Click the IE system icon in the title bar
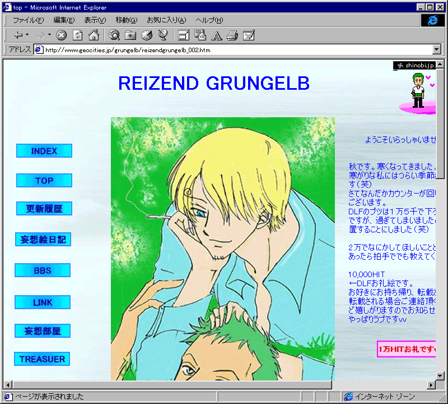The height and width of the screenshot is (404, 448). (7, 7)
